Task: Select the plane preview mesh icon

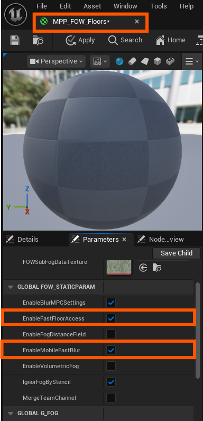Action: (x=145, y=61)
